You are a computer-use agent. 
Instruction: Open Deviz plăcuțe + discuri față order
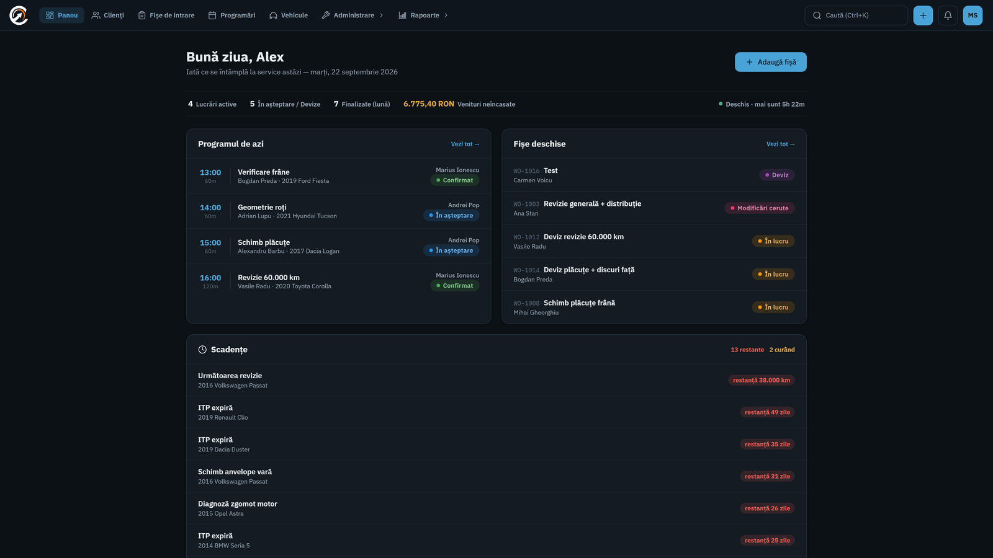click(x=654, y=274)
